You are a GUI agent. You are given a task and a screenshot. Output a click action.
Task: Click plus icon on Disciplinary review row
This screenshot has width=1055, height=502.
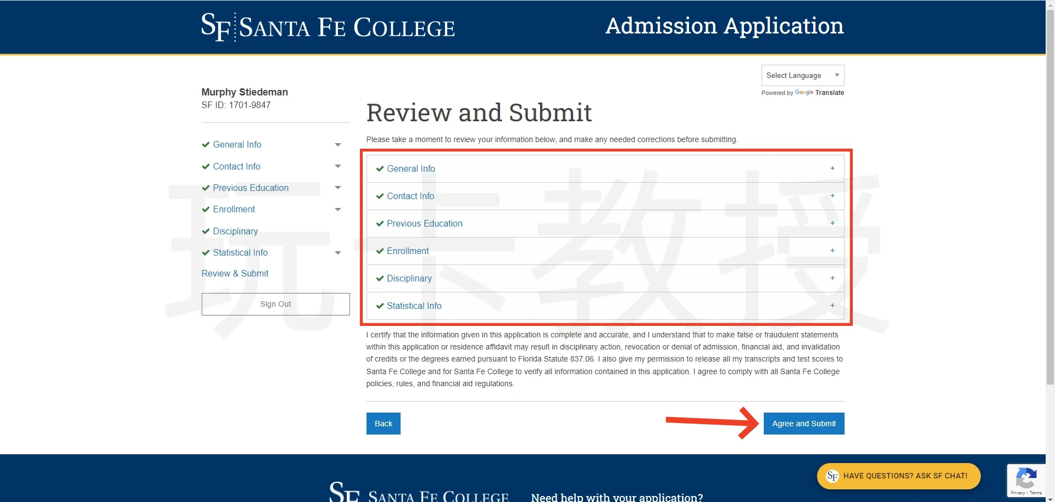click(832, 278)
